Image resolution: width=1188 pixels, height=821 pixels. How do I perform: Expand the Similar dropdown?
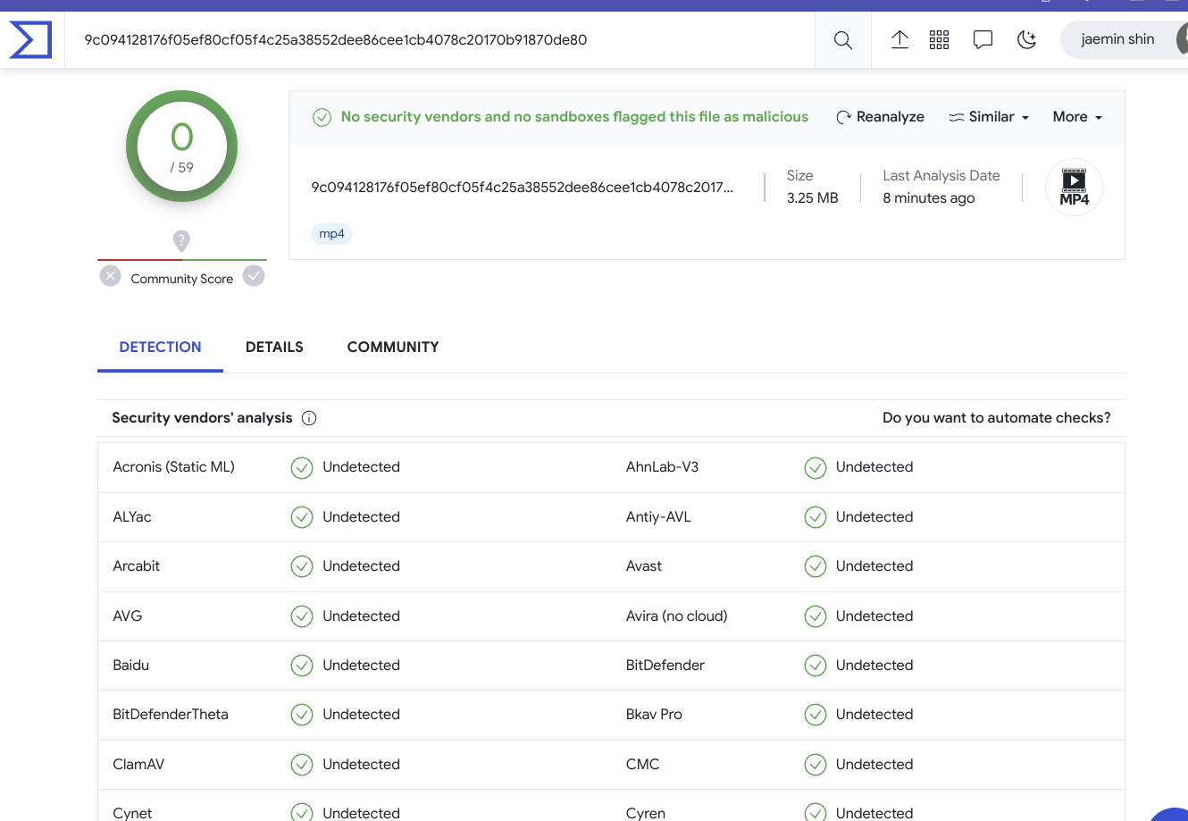coord(989,117)
